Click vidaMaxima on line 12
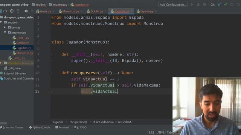The width and height of the screenshot is (241, 135). click(146, 85)
